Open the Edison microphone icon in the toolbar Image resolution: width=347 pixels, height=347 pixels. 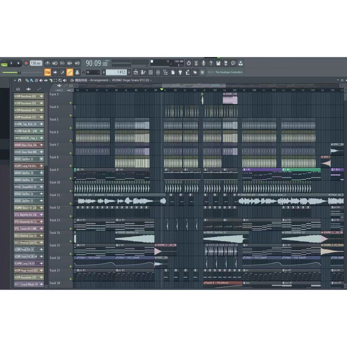(x=203, y=63)
